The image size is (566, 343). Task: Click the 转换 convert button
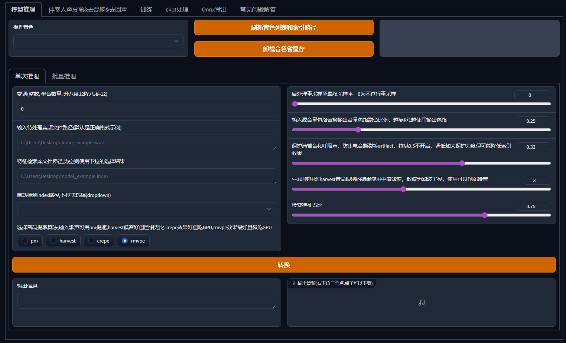click(284, 265)
